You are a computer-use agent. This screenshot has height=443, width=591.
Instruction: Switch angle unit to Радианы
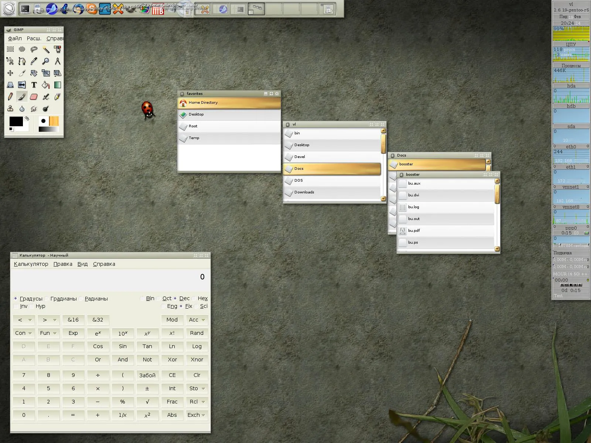[93, 298]
